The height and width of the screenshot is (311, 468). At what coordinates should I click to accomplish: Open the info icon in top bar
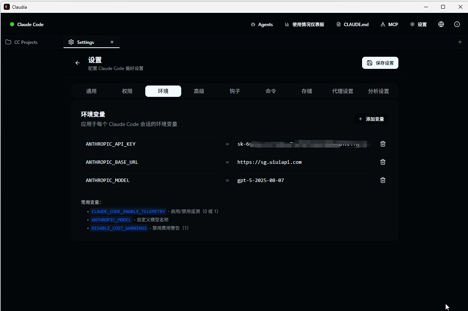click(x=457, y=24)
